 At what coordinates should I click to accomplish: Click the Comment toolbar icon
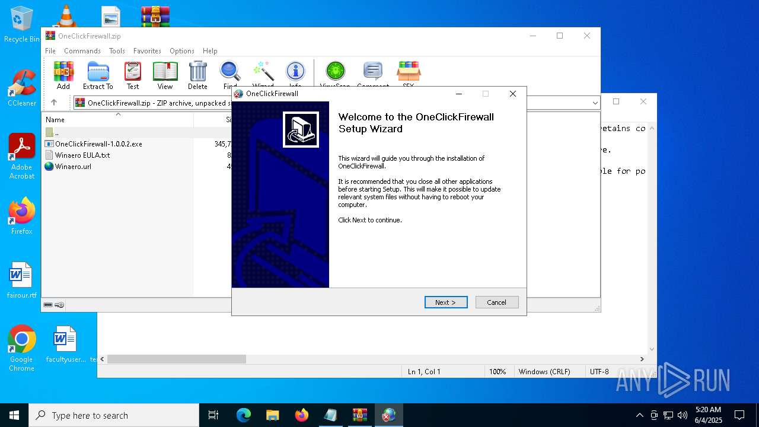373,74
